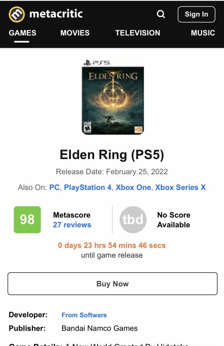224x346 pixels.
Task: Click the green 98 Metascore badge
Action: click(27, 220)
